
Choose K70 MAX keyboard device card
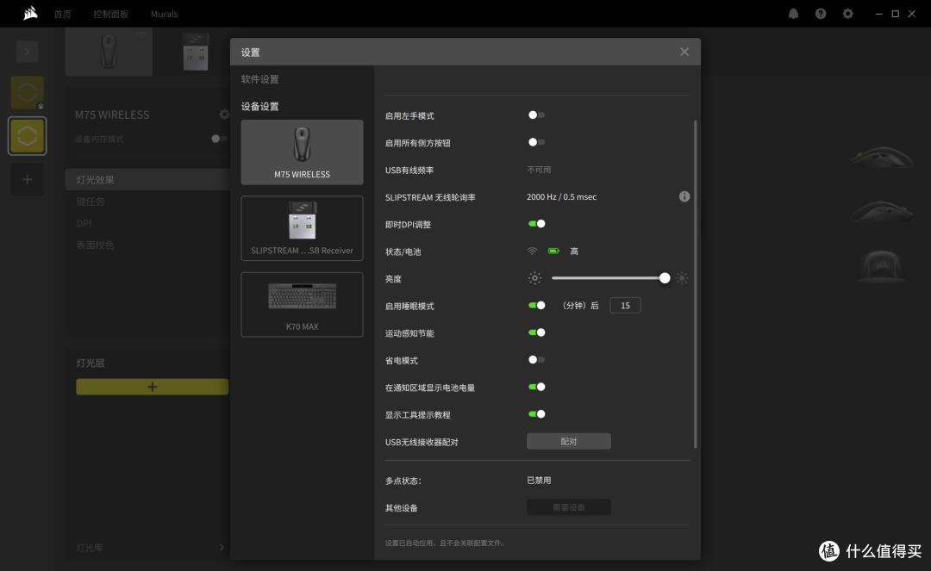[x=303, y=304]
